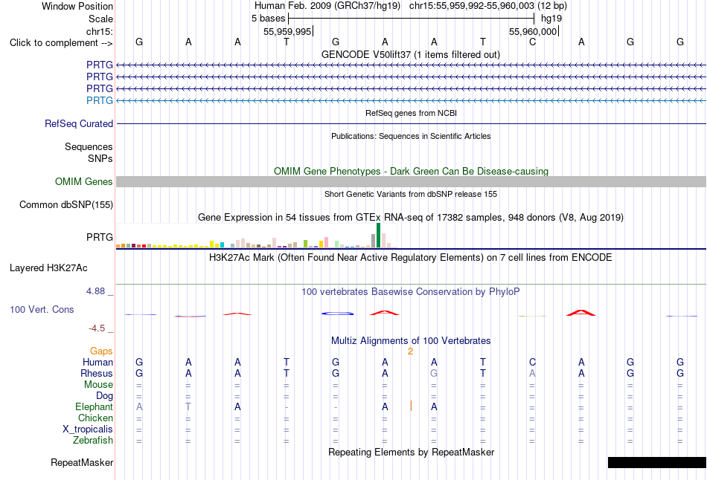
Task: Open 'OMIM Gene Phenotypes' green title
Action: pyautogui.click(x=411, y=171)
